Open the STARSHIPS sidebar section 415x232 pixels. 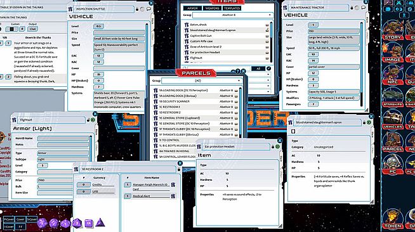point(393,97)
